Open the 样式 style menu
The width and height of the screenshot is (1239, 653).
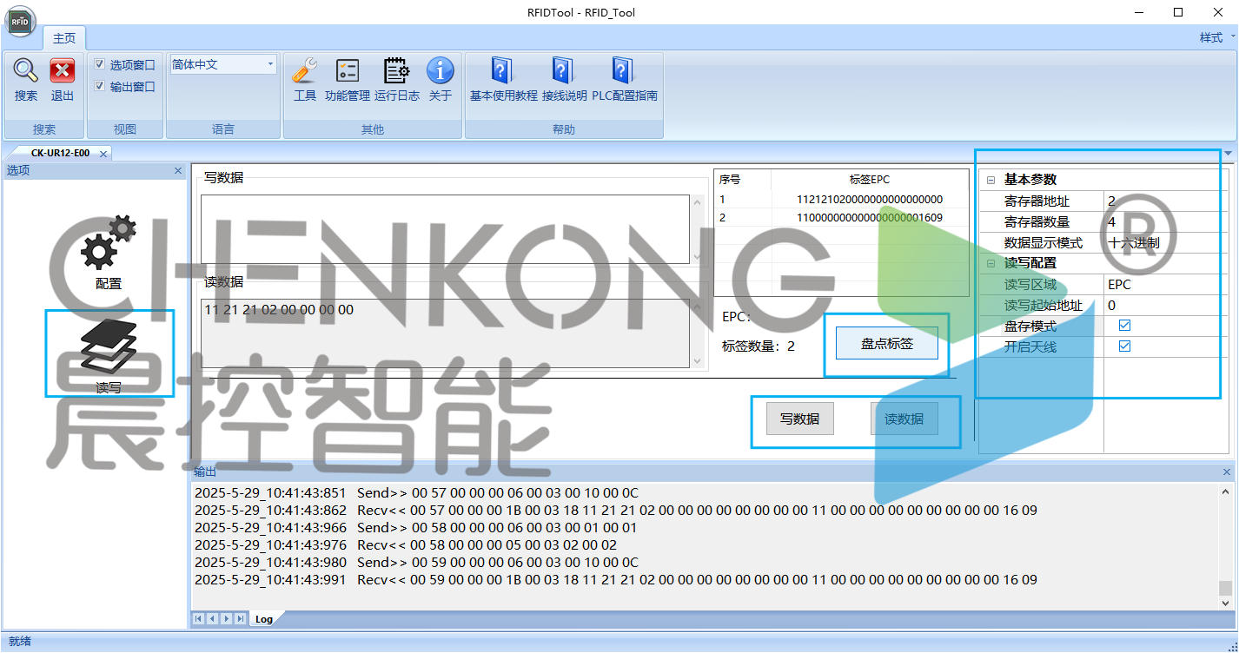[1216, 37]
